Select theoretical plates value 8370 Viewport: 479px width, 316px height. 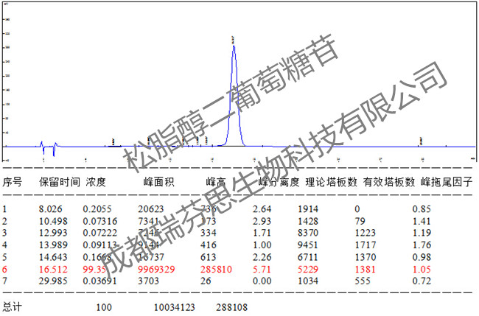308,233
